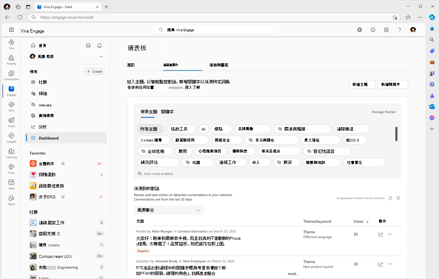
Task: Open the help question mark icon
Action: [x=399, y=30]
